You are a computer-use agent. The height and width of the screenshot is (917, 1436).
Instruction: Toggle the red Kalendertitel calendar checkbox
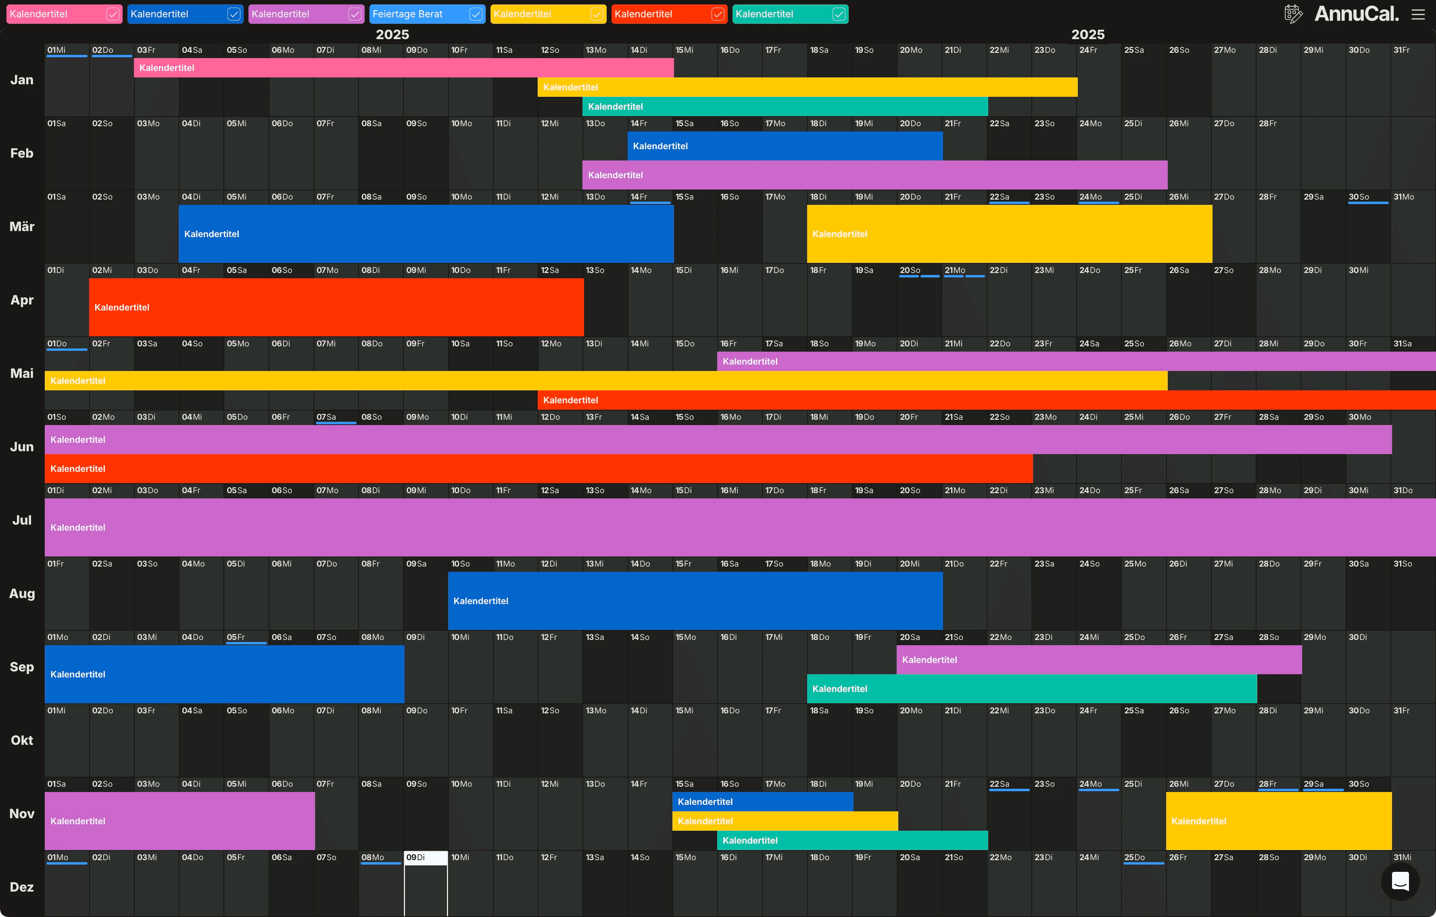718,14
